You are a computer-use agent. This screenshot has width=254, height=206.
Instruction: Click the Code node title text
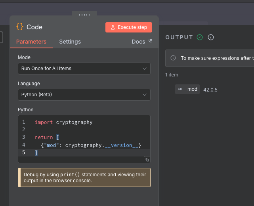point(34,27)
